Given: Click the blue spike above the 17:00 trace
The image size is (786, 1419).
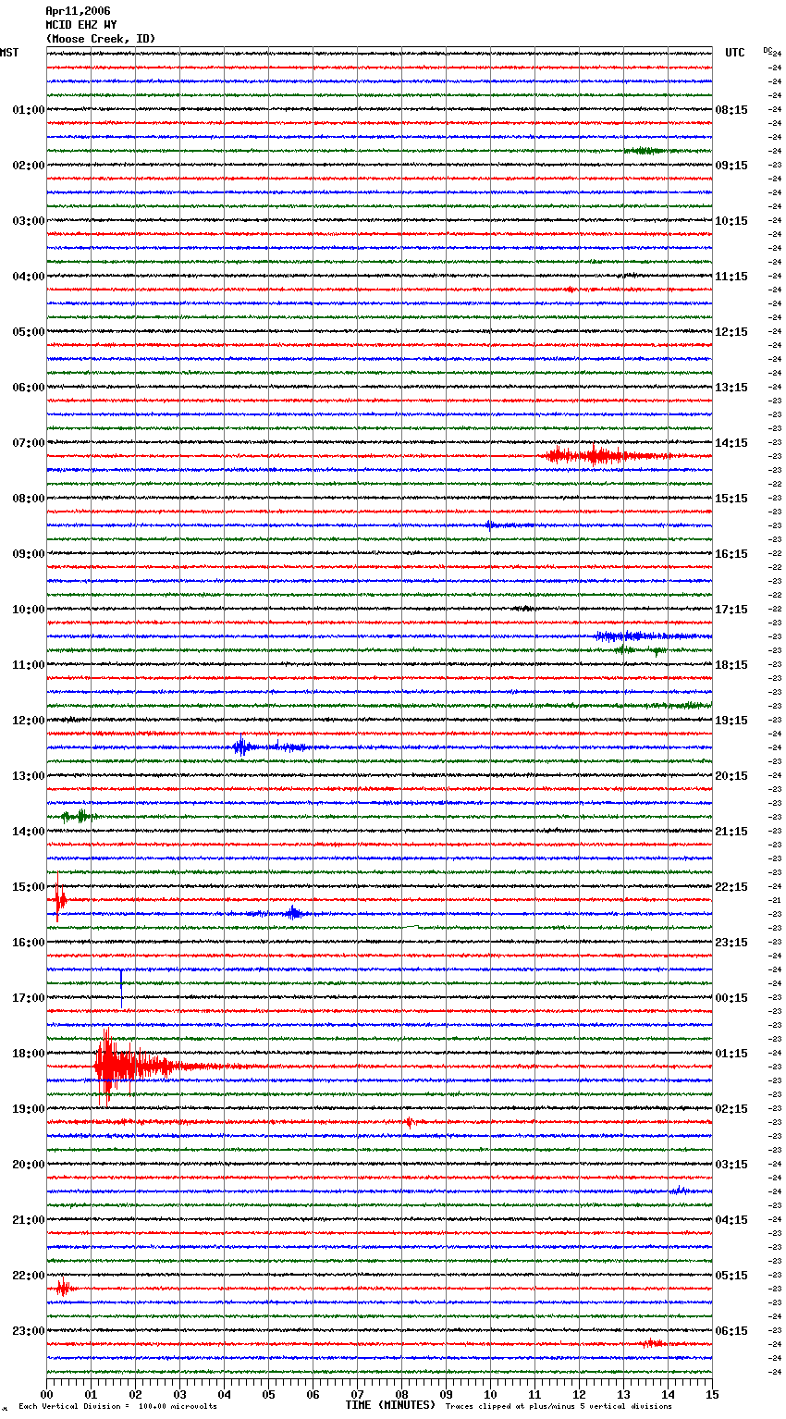Looking at the screenshot, I should point(121,988).
